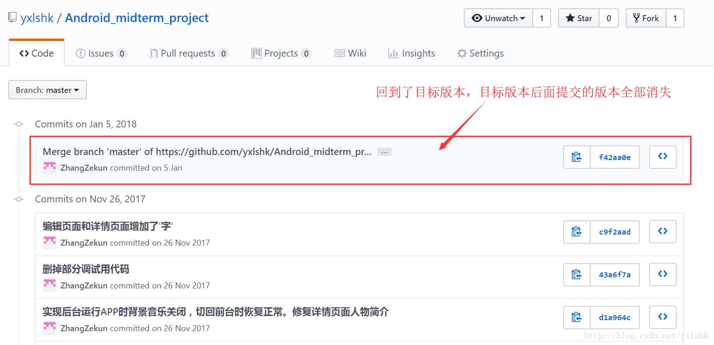Copy full SHA for commit c9f2aad
Screen dimensions: 714x345
577,232
